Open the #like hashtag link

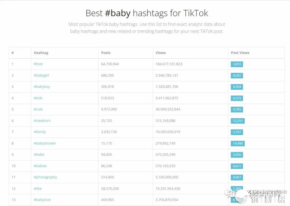click(38, 189)
